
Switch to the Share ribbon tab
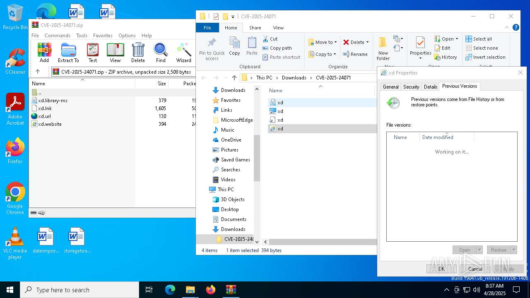click(255, 28)
